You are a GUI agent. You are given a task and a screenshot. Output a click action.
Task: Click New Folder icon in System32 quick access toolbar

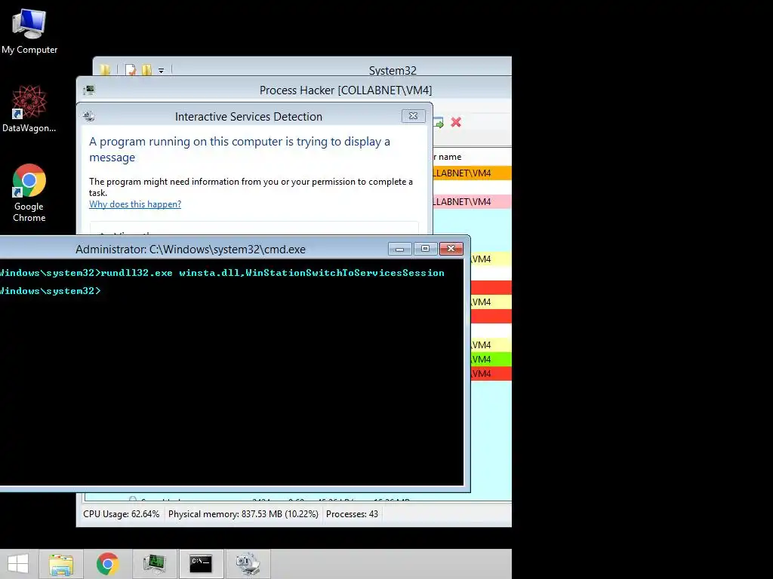(146, 70)
